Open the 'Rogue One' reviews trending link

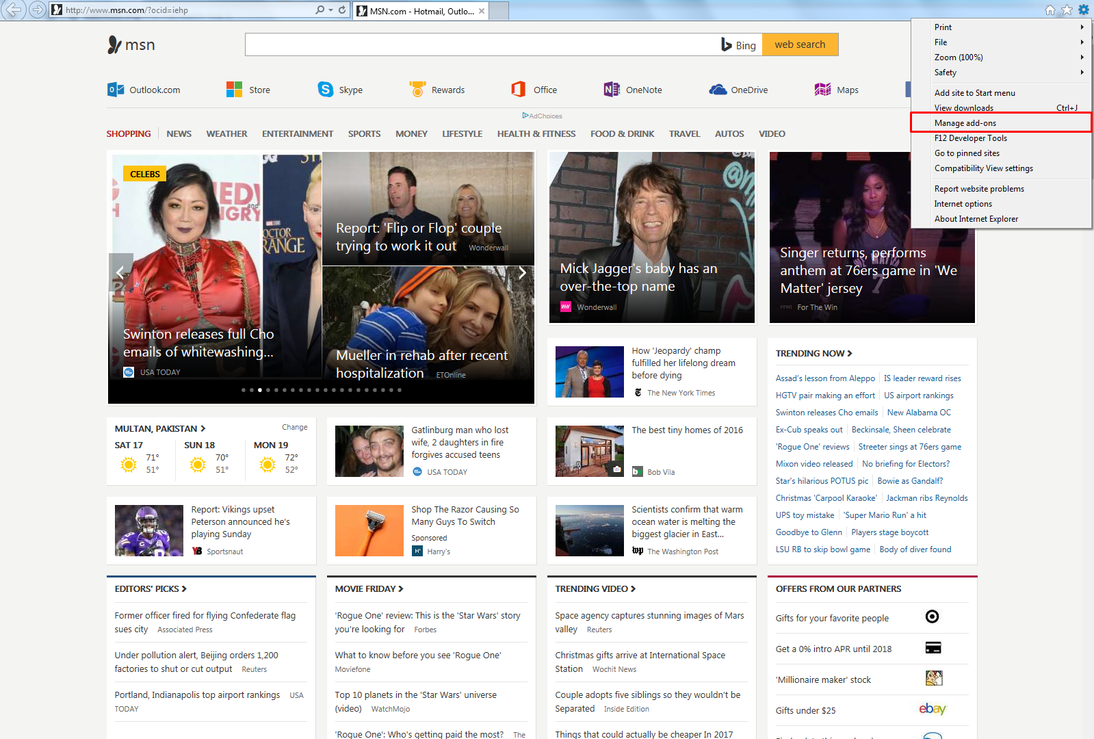(x=813, y=447)
